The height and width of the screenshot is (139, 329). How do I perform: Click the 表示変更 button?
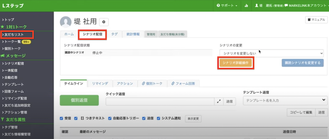193,119
